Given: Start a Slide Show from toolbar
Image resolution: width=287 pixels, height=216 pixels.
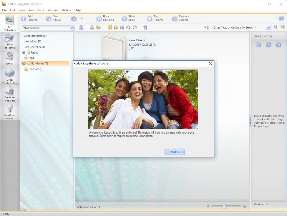Looking at the screenshot, I should tap(129, 18).
